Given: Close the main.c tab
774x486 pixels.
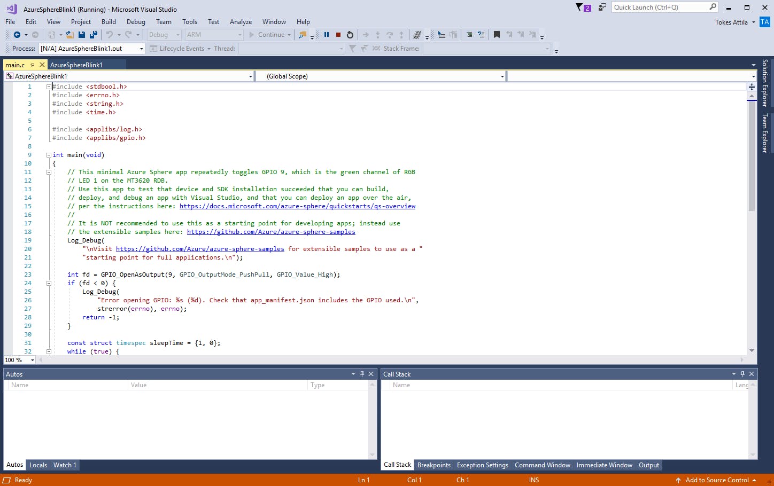Looking at the screenshot, I should tap(42, 65).
